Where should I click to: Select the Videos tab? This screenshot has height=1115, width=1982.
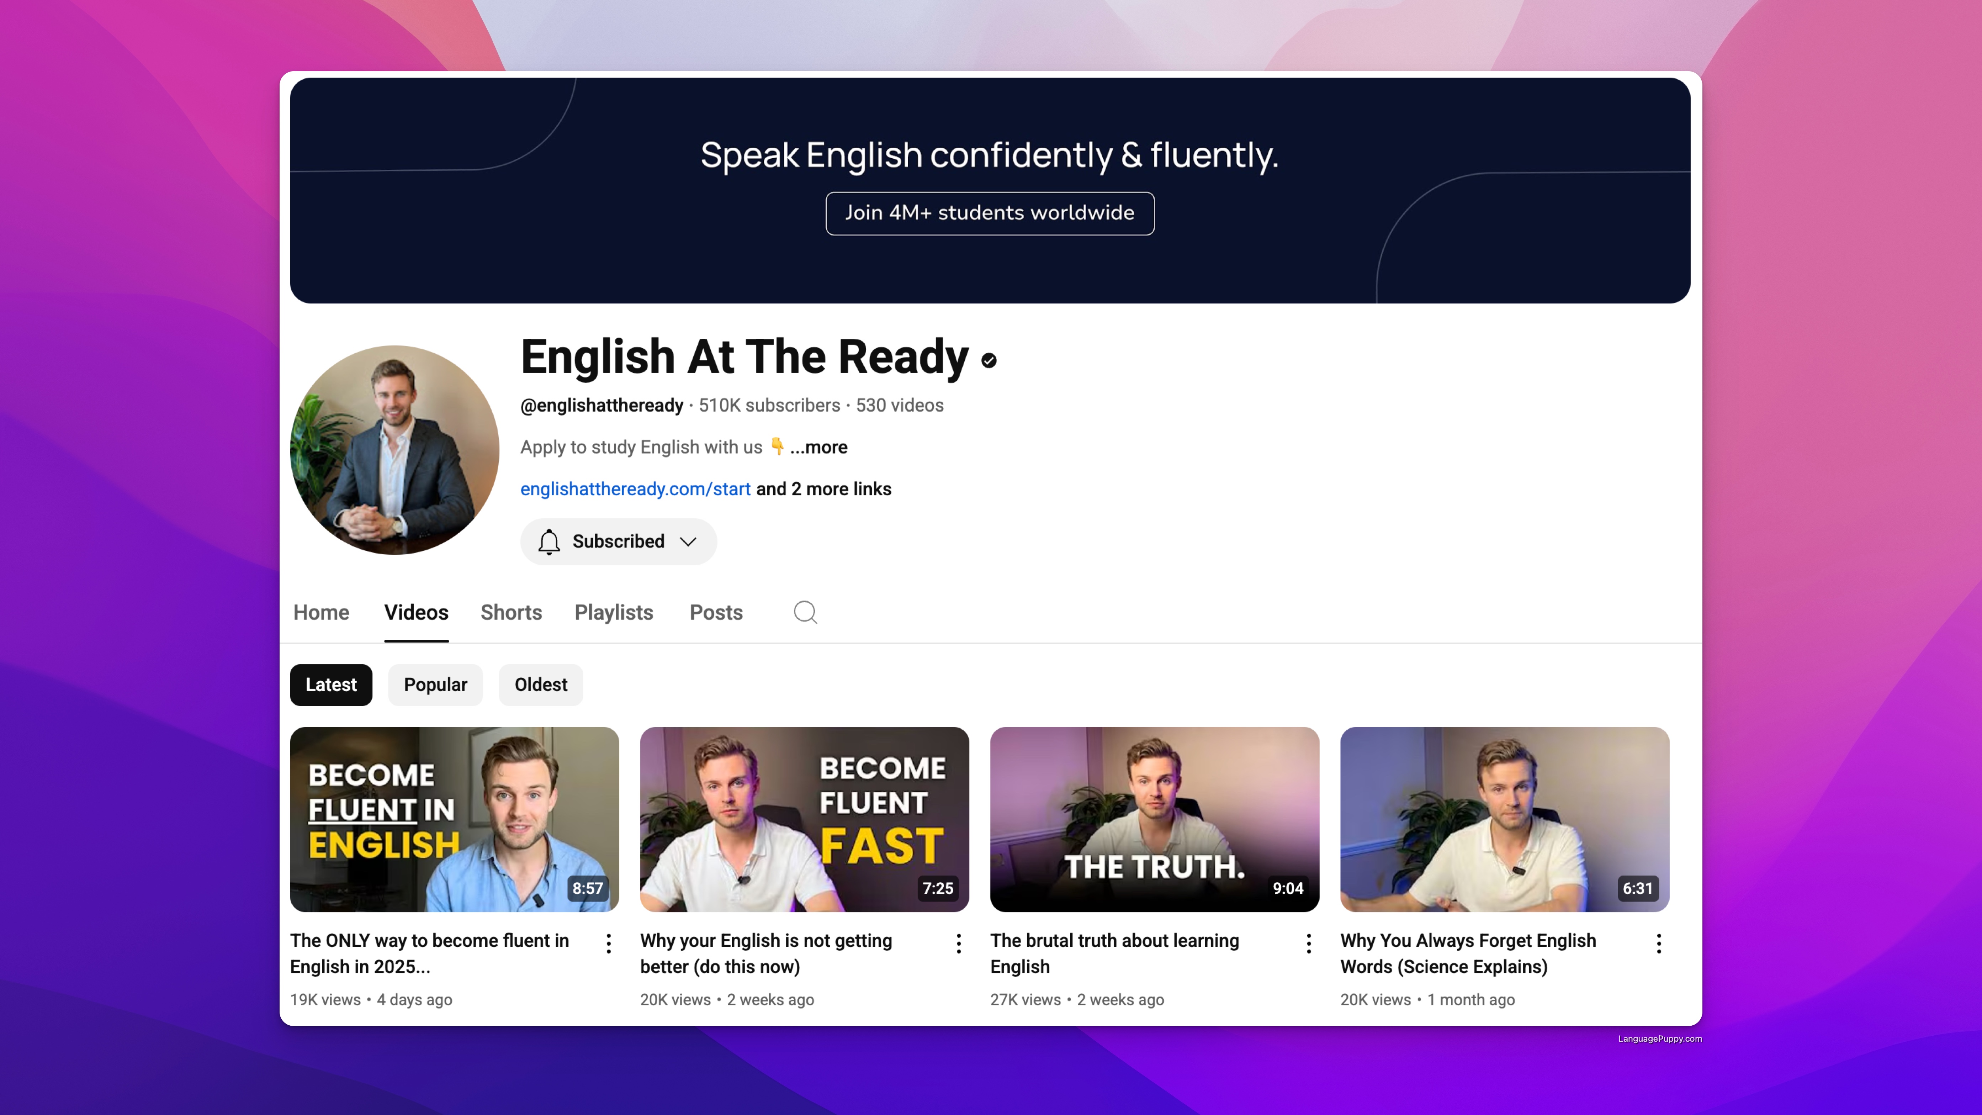coord(416,613)
